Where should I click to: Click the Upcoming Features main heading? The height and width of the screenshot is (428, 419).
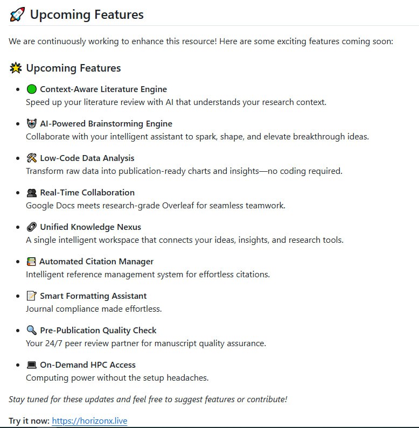click(87, 15)
